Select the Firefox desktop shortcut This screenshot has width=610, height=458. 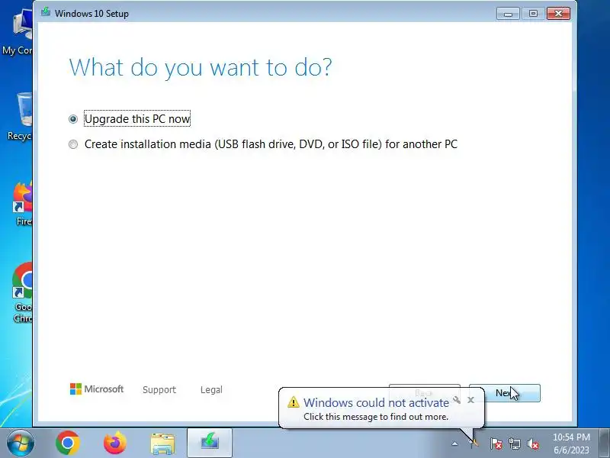coord(23,203)
